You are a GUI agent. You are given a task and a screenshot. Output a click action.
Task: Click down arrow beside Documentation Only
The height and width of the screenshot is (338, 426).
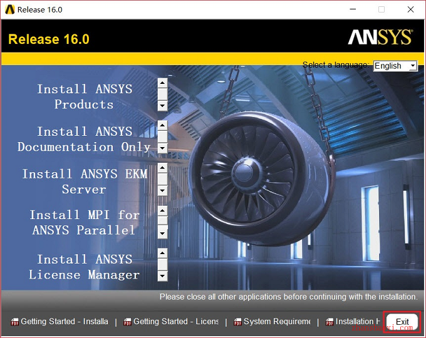pyautogui.click(x=162, y=148)
